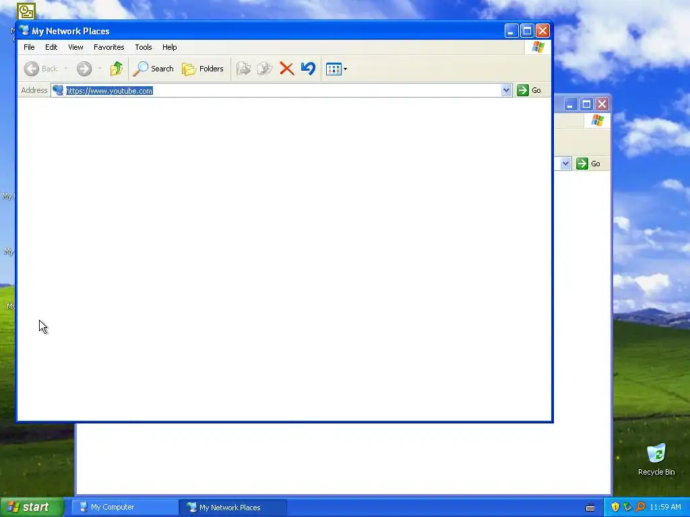Click the address bar with youtube URL

[282, 91]
